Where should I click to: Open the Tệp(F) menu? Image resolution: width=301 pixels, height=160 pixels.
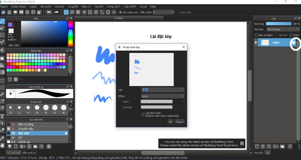(4, 6)
